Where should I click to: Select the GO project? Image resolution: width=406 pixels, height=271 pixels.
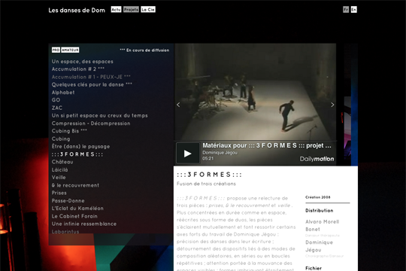56,100
